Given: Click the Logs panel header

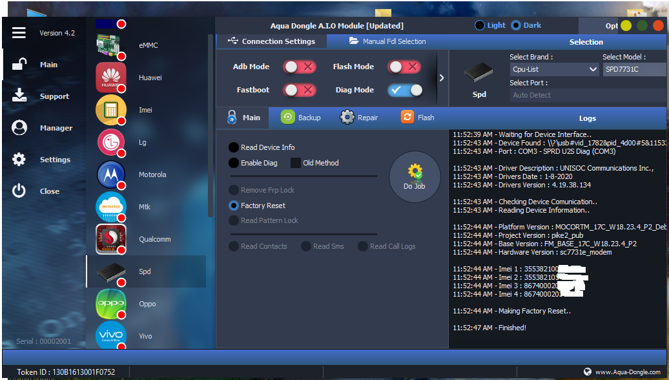Looking at the screenshot, I should click(588, 118).
